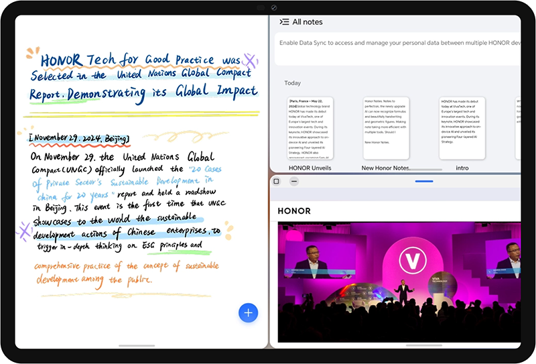Click the 'HONOR Unveils' note title
536x364 pixels.
tap(310, 168)
